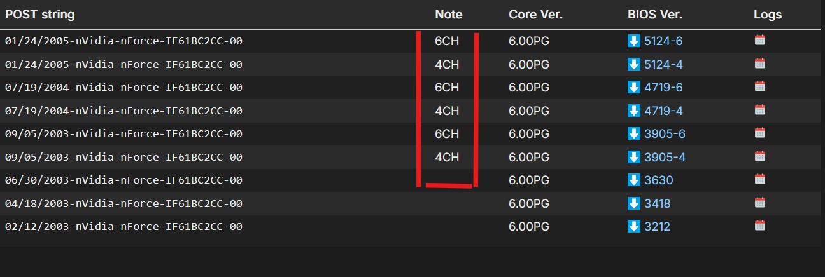The height and width of the screenshot is (277, 825).
Task: Open logs calendar icon for 4719-6 row
Action: 759,86
